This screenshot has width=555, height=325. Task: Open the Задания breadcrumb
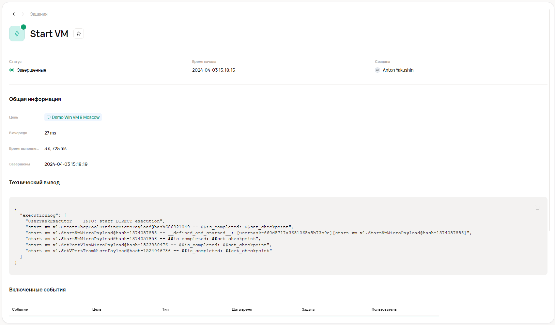[39, 14]
